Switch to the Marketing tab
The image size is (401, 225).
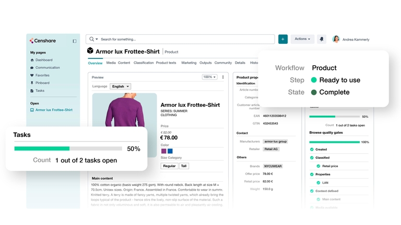tap(189, 63)
